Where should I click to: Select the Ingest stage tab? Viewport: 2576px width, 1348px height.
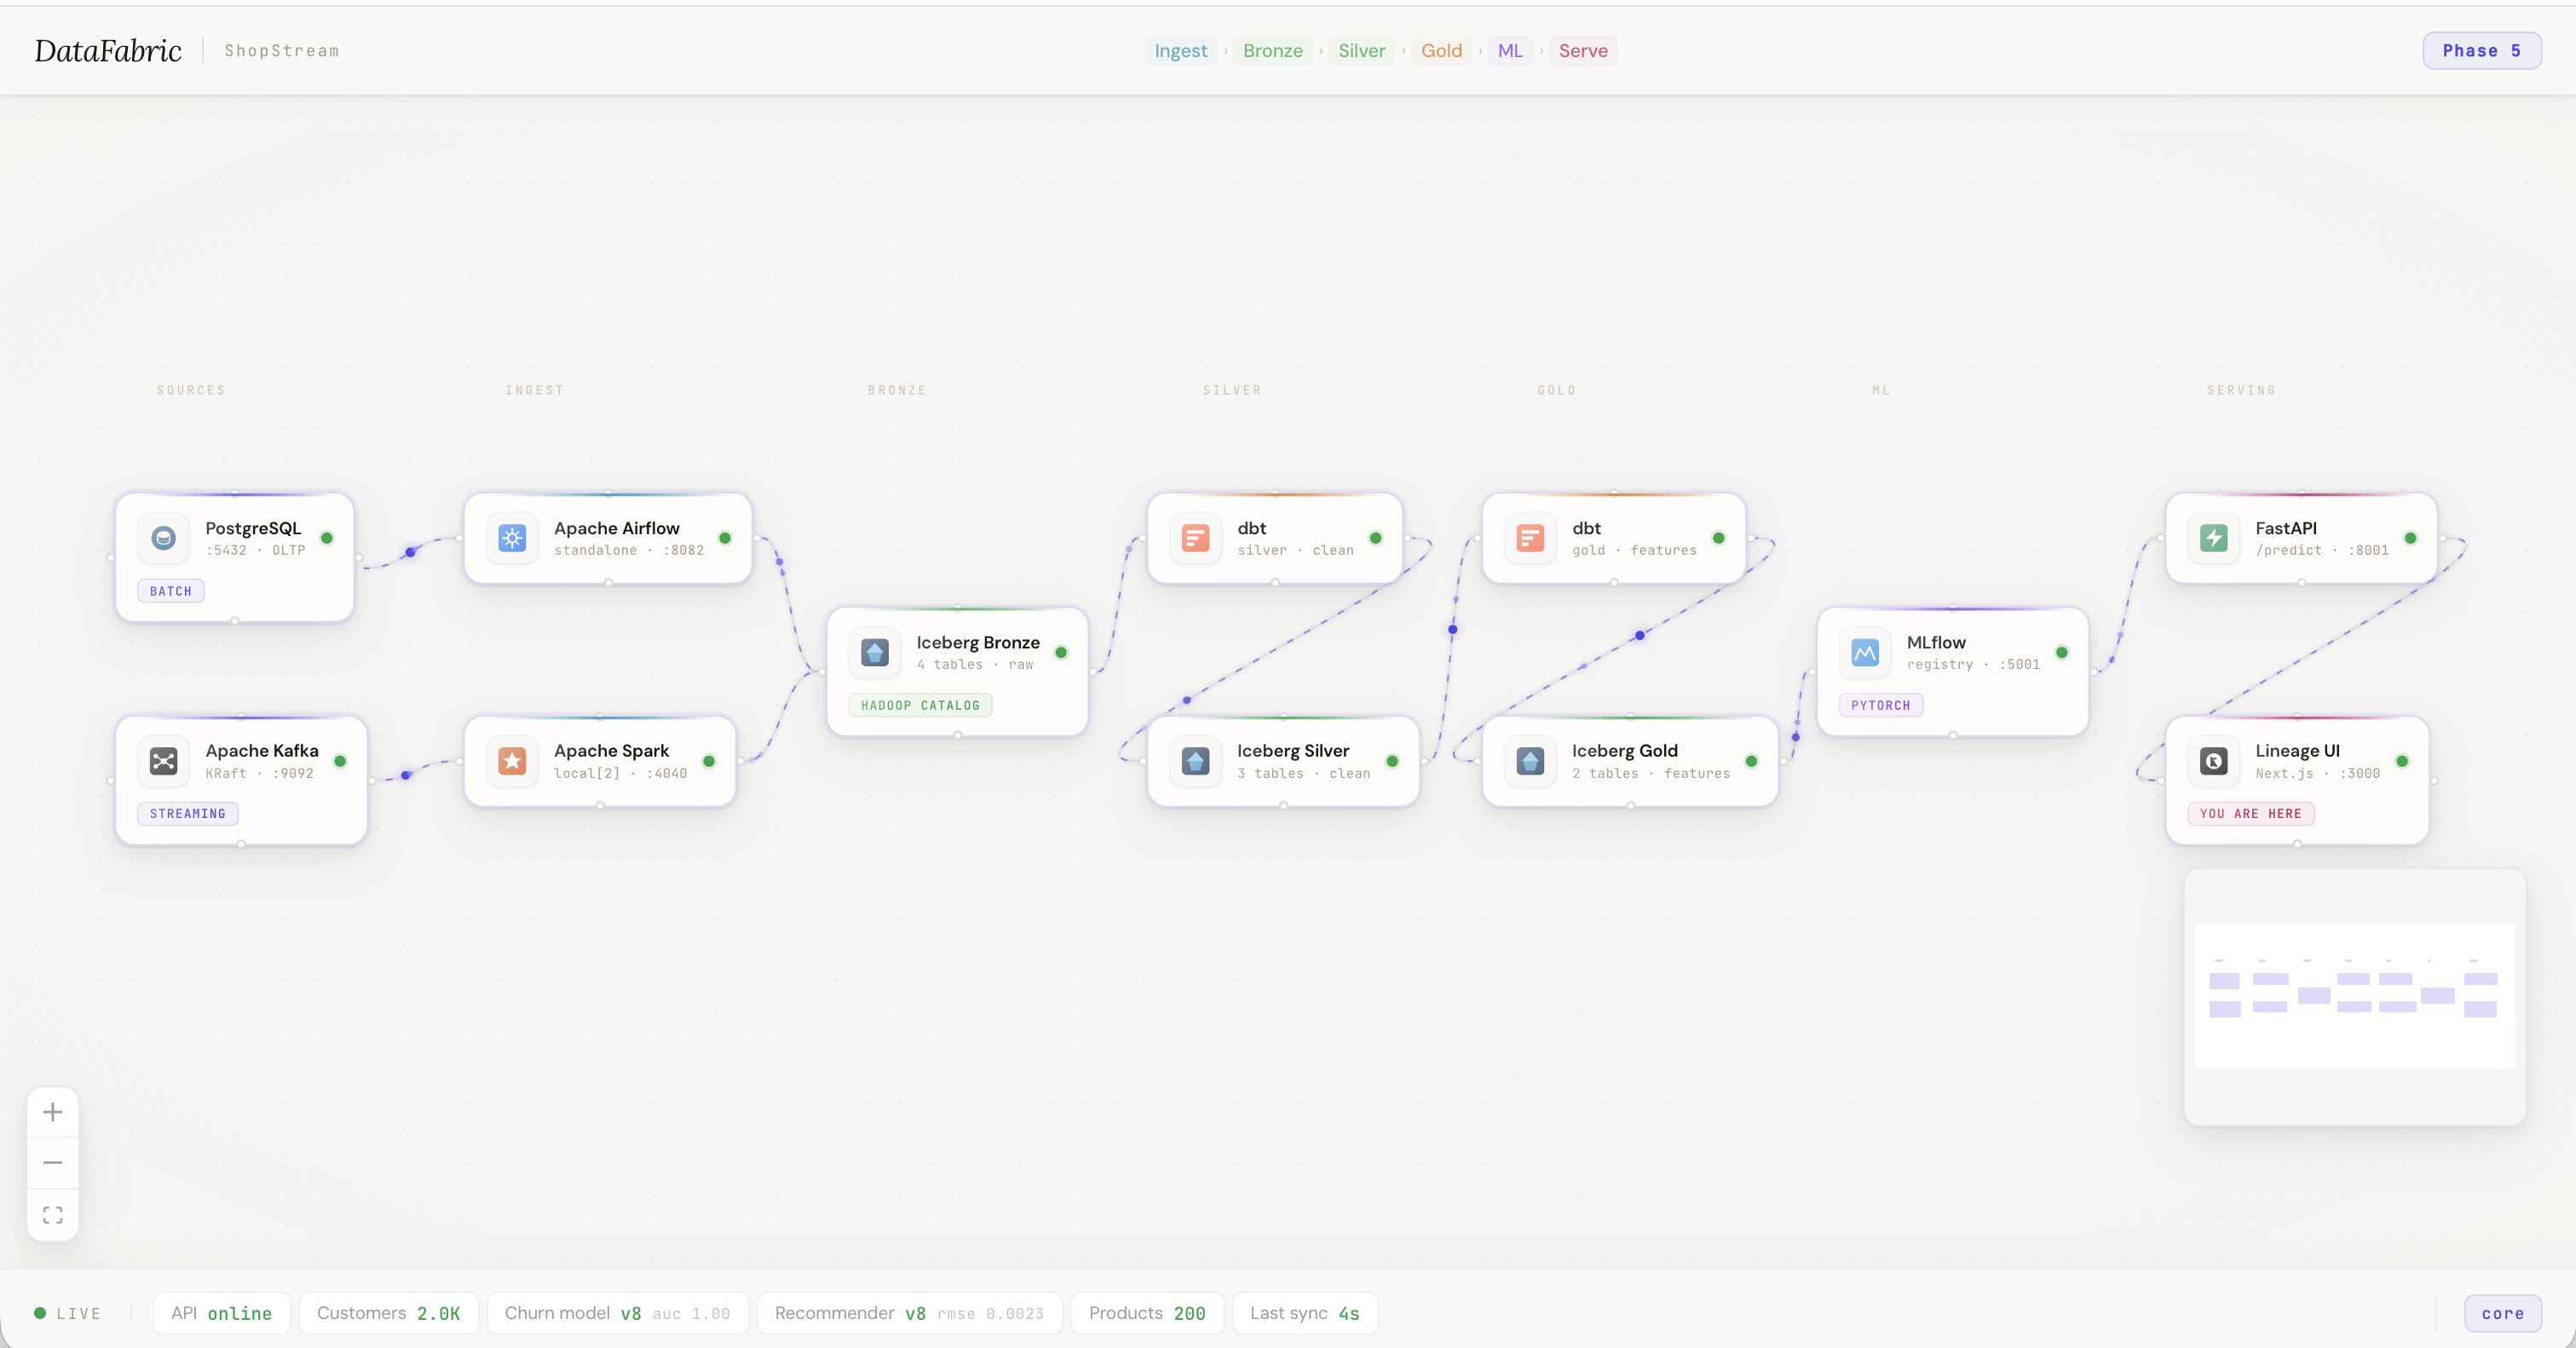coord(1180,51)
